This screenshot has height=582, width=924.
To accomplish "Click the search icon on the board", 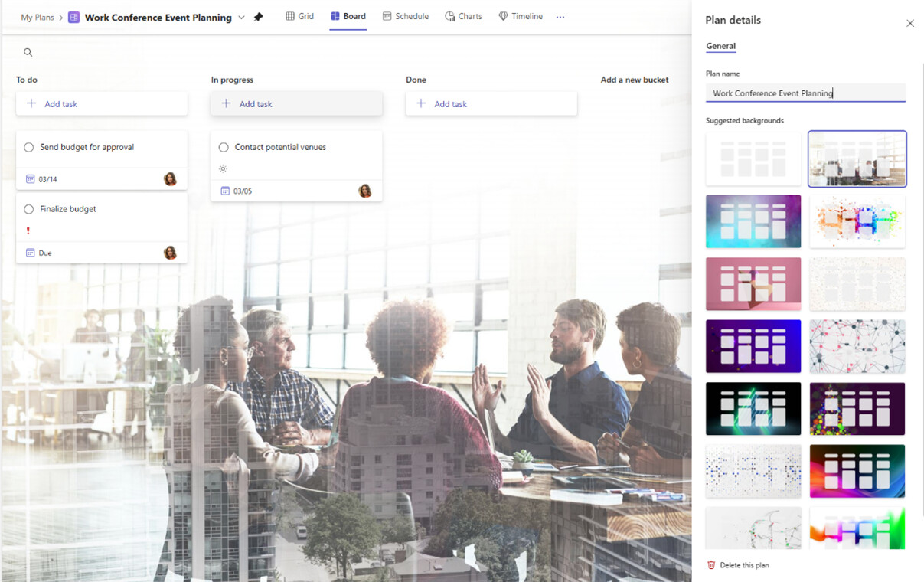I will 28,51.
